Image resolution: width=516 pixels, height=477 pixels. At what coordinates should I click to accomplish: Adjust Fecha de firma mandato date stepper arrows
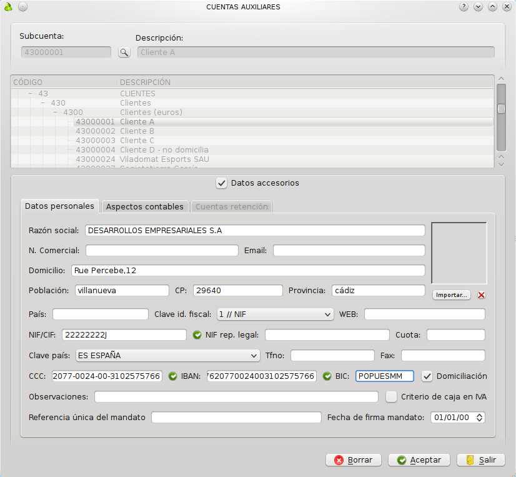click(x=480, y=418)
